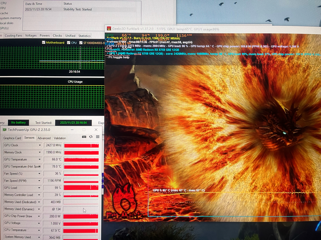The width and height of the screenshot is (321, 240).
Task: Click the GPU-Z maximize button
Action: pos(84,129)
